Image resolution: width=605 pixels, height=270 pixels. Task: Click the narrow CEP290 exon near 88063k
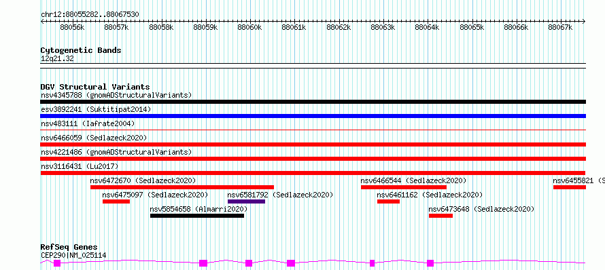pyautogui.click(x=373, y=263)
